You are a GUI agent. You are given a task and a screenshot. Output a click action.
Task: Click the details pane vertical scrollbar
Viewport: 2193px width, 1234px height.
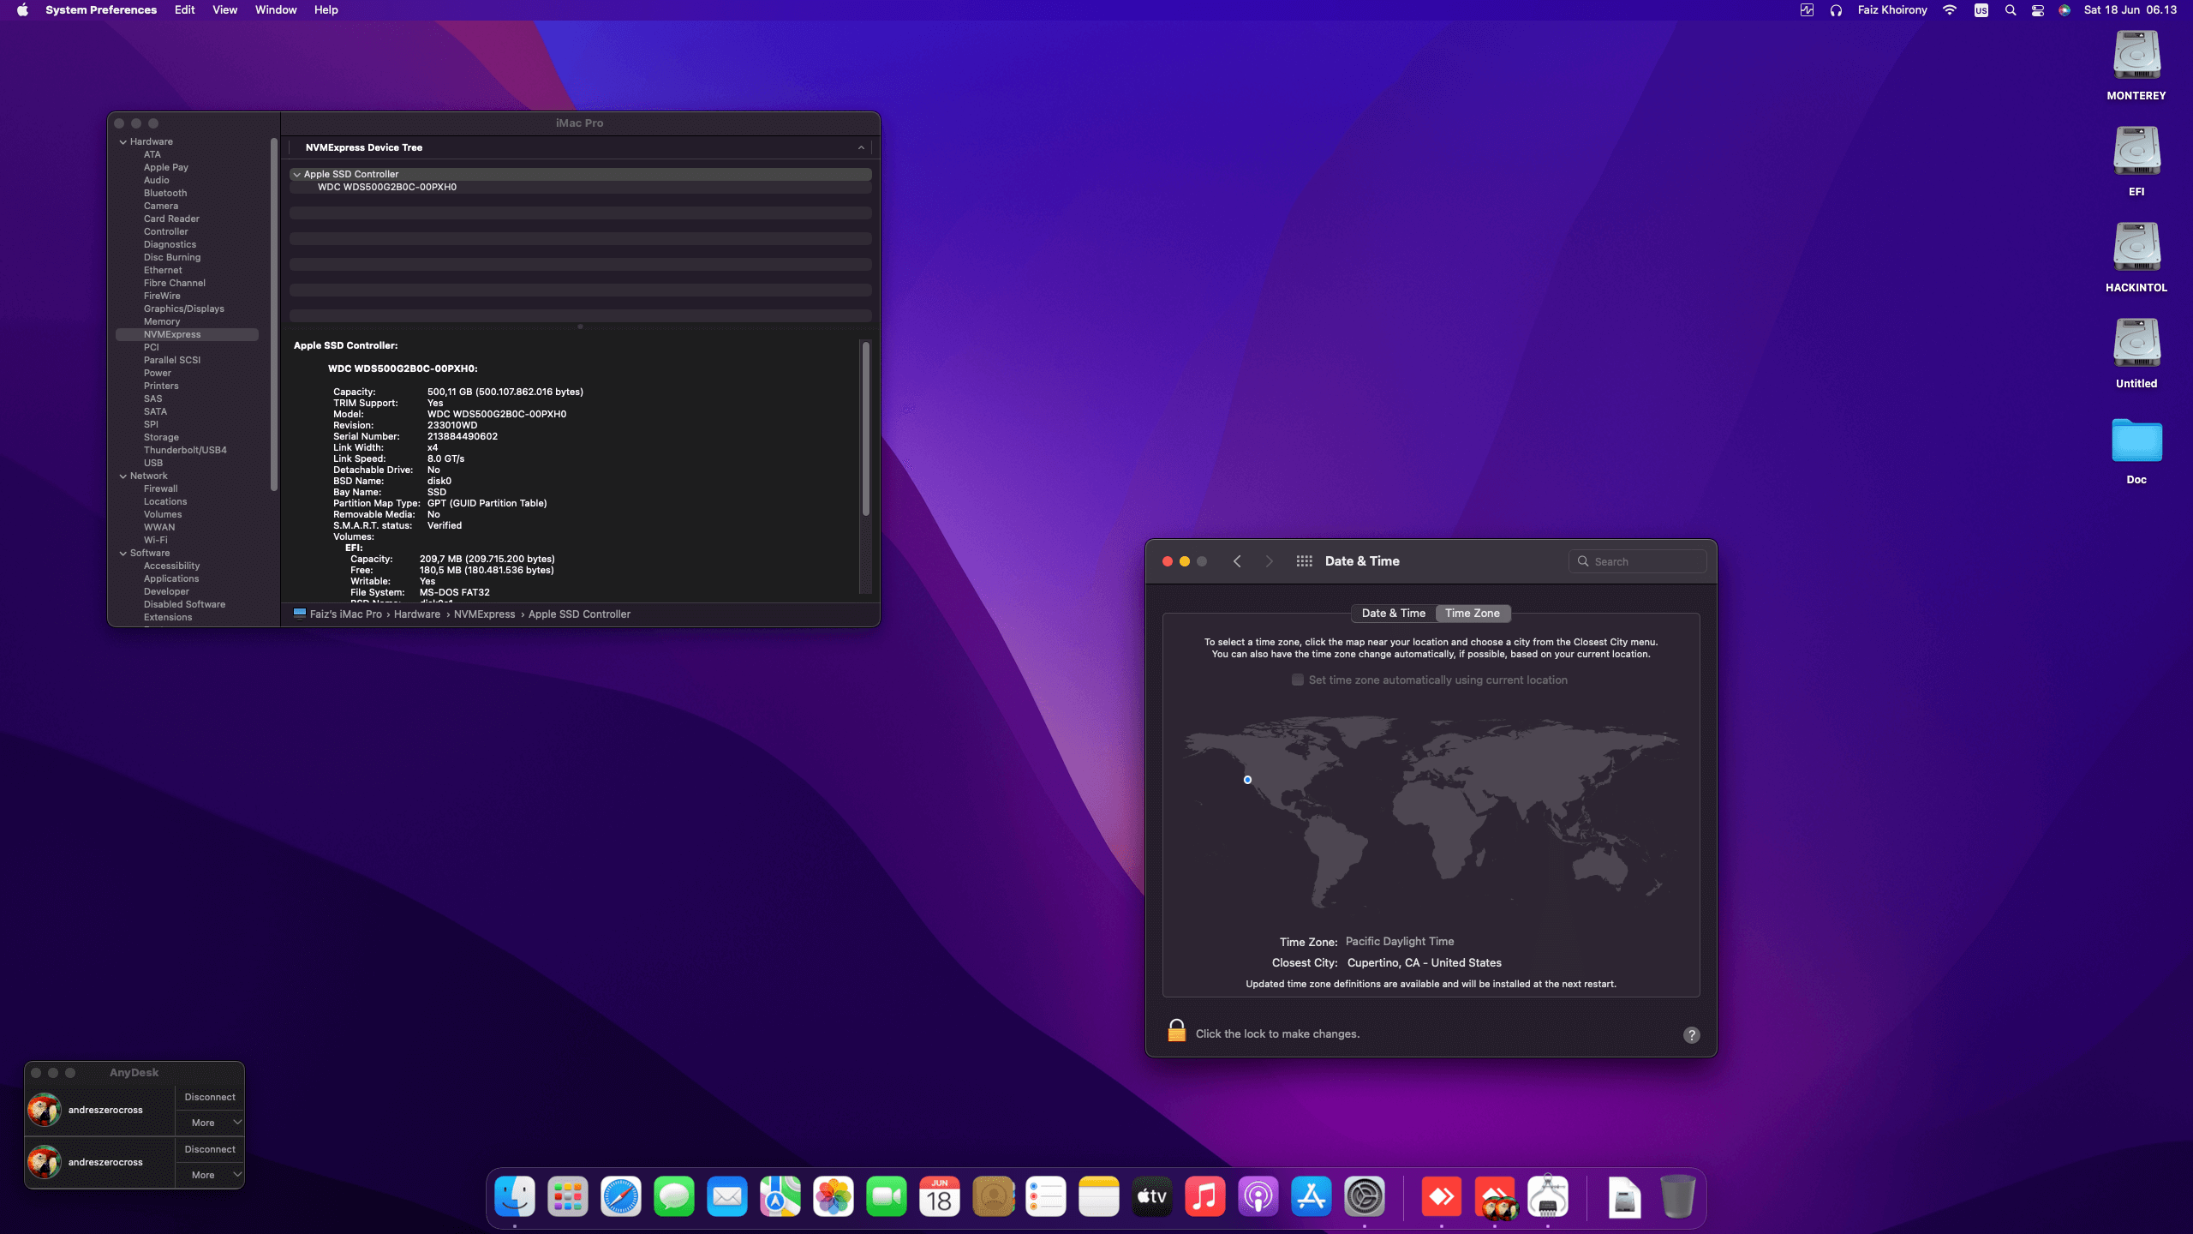865,428
